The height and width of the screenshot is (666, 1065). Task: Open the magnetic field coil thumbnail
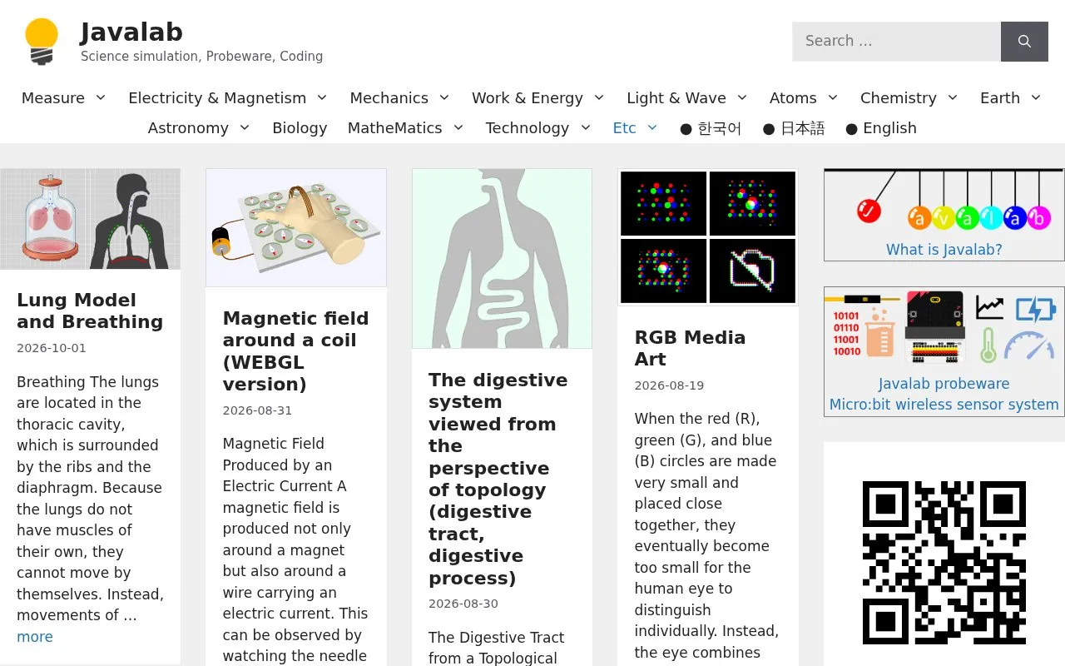[x=296, y=228]
